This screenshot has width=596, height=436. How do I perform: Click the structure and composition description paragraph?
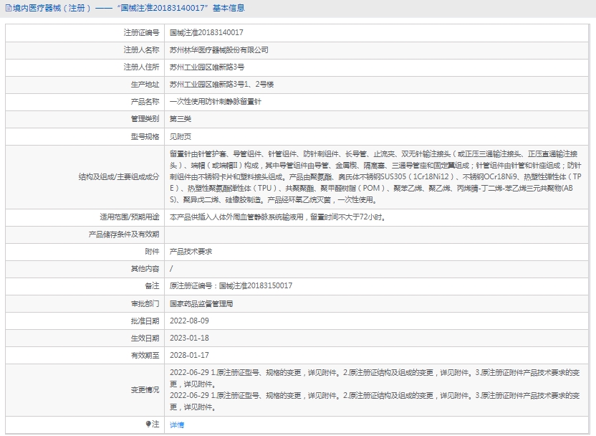(x=375, y=176)
